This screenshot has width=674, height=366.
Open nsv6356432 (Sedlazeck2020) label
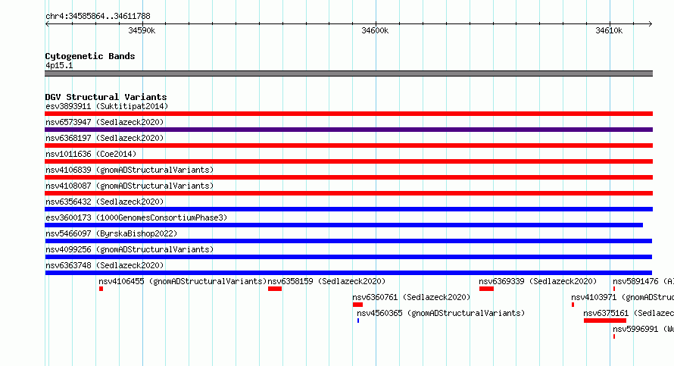coord(105,202)
